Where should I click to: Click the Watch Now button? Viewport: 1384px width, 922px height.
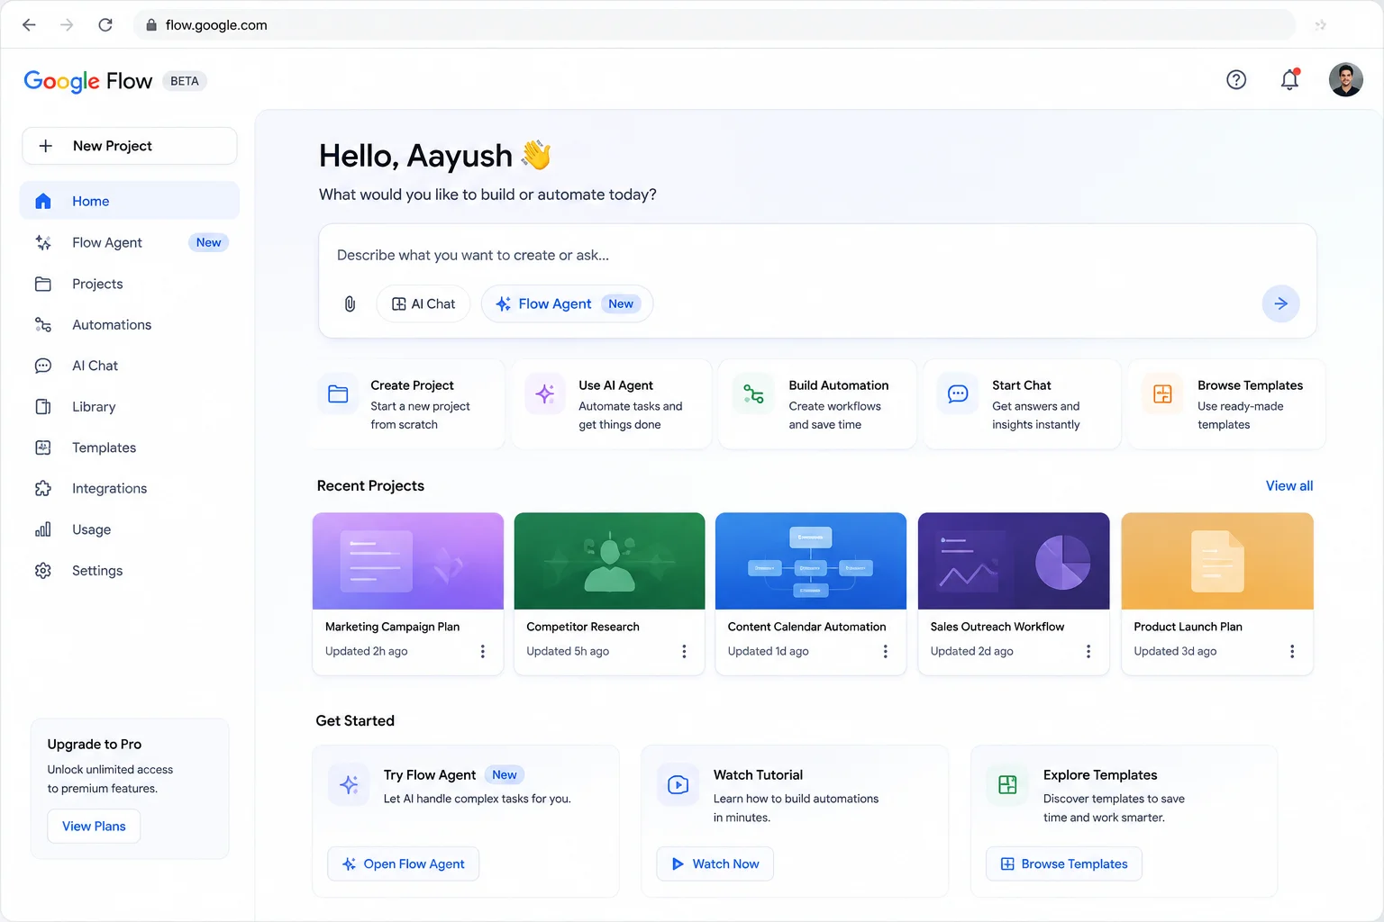click(715, 864)
